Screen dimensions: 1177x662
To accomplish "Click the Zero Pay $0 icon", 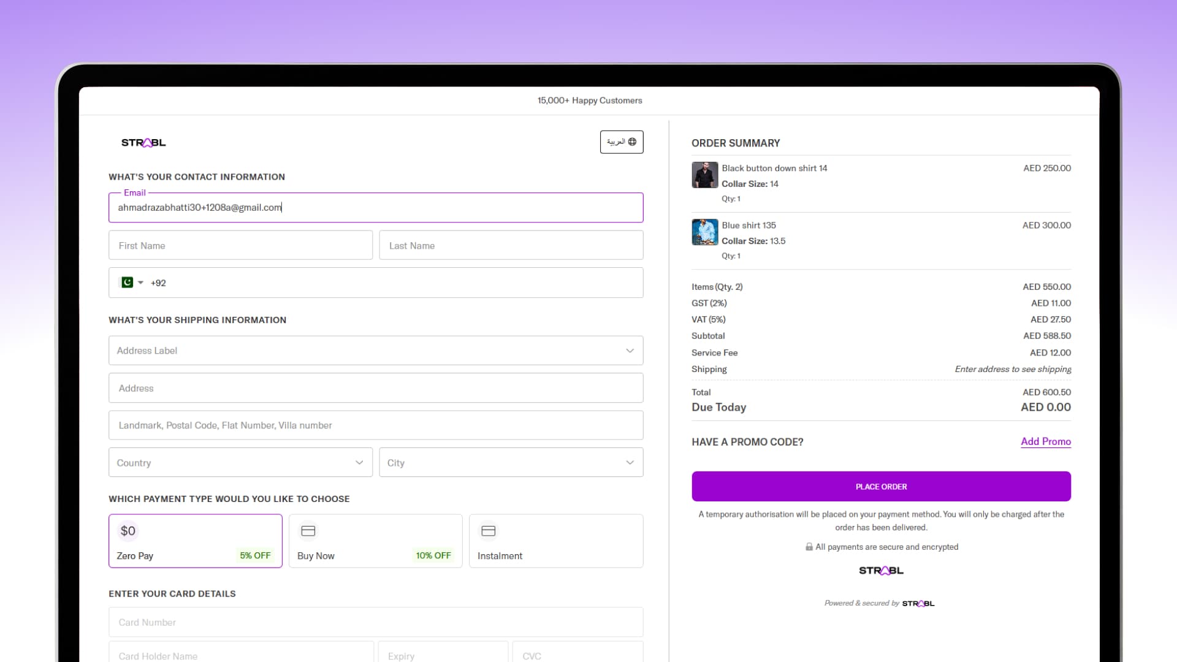I will [x=128, y=531].
